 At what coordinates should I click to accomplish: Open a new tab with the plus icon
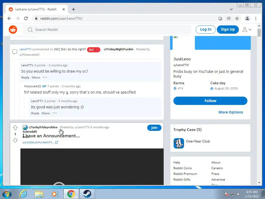[73, 9]
